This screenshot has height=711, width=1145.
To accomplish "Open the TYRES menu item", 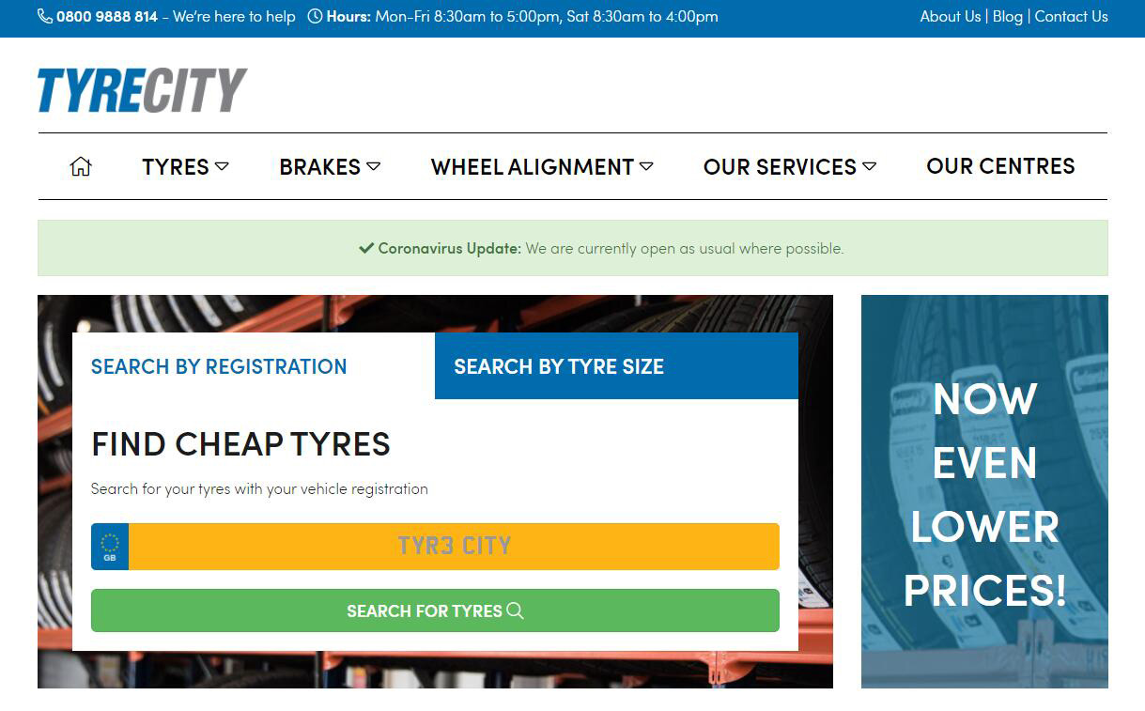I will 176,166.
